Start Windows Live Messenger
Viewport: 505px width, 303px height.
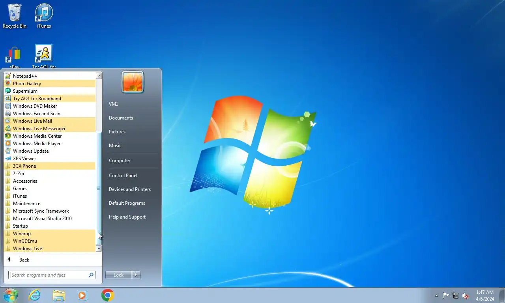(50, 128)
